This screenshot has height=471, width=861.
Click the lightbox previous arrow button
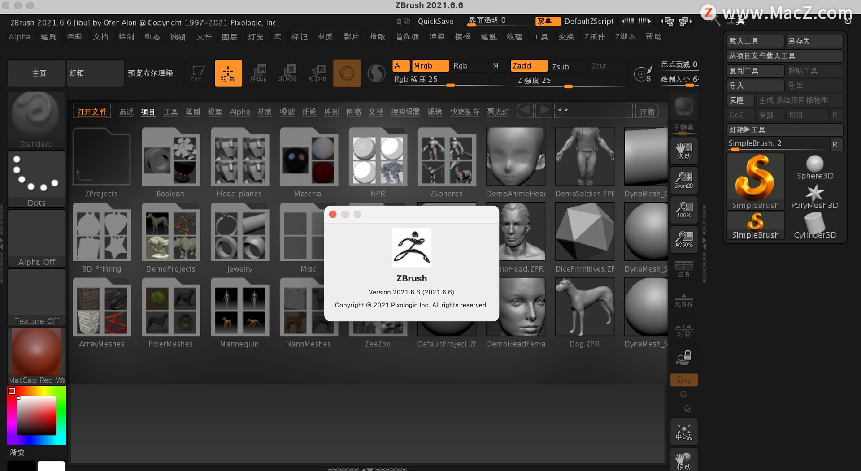click(526, 110)
